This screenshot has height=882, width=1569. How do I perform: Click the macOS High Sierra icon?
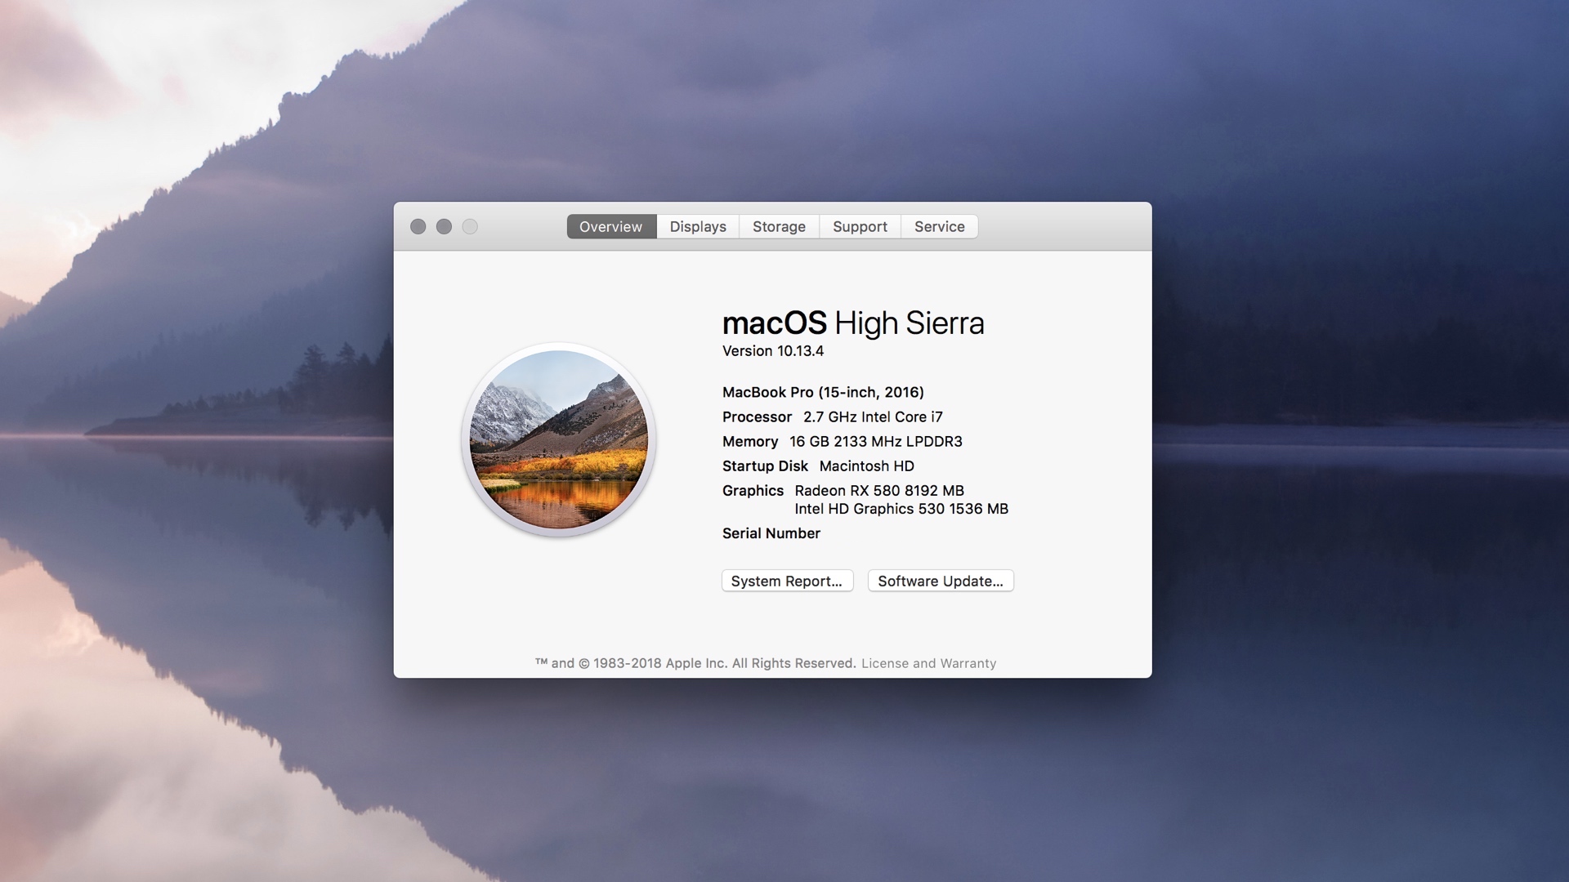tap(557, 439)
